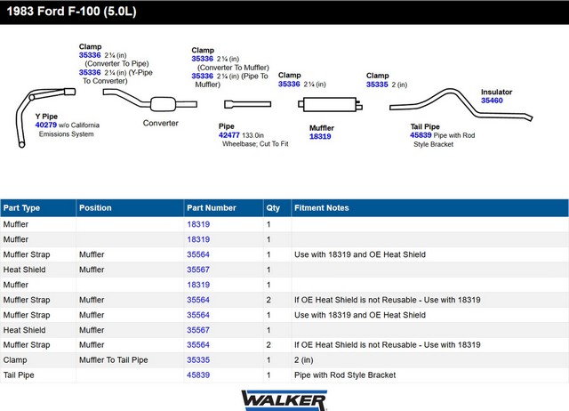This screenshot has height=411, width=569.
Task: Click the bold 'Y Pipe' diagram label
Action: pyautogui.click(x=46, y=117)
